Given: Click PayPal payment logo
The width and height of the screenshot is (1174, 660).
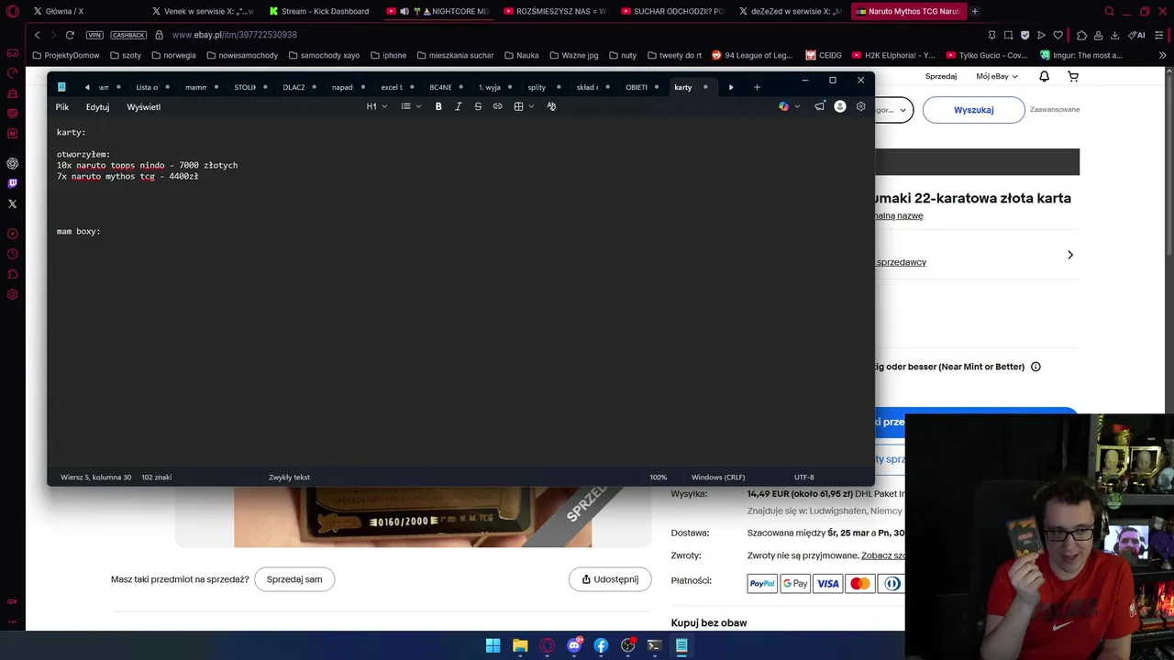Looking at the screenshot, I should tap(762, 583).
